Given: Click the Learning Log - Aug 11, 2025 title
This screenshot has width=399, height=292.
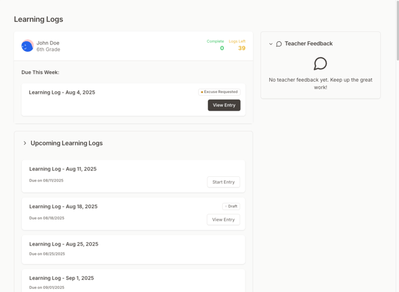Looking at the screenshot, I should pos(63,169).
